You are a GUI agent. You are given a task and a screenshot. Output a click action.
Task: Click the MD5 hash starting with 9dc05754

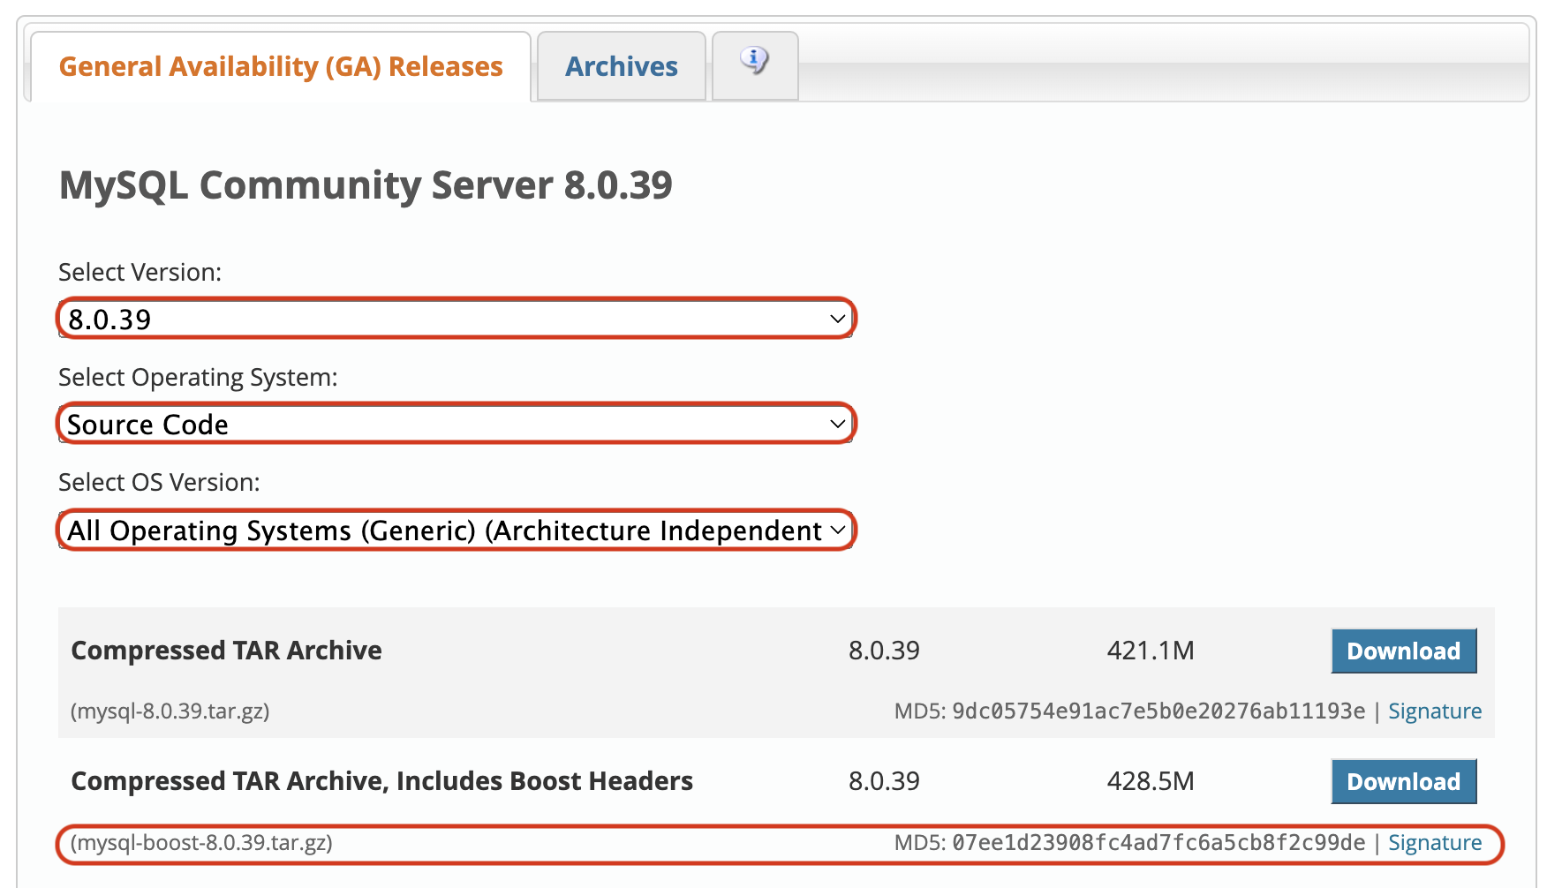click(1158, 711)
